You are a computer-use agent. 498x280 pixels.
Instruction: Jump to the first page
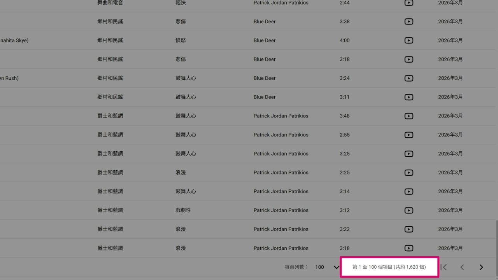[x=444, y=267]
